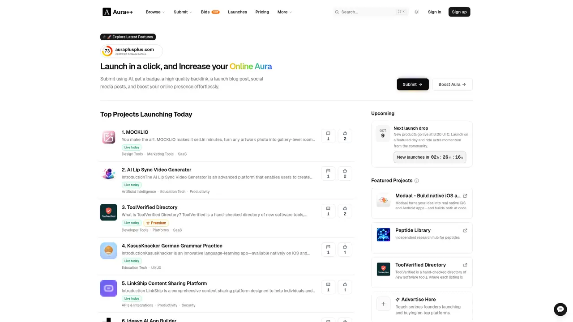The image size is (573, 322).
Task: Open Peptide Library external link icon
Action: click(x=465, y=231)
